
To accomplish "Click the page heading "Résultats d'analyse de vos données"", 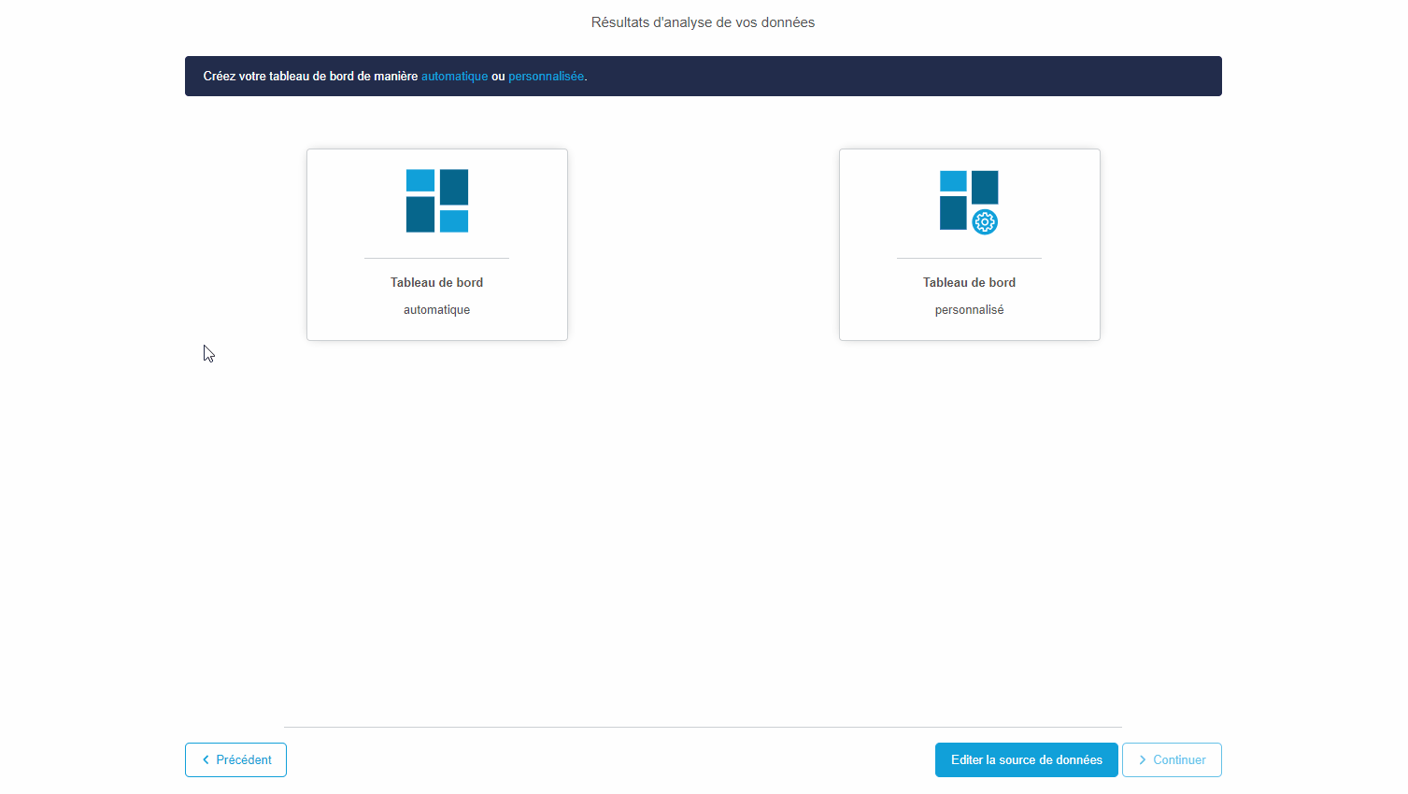I will coord(703,22).
